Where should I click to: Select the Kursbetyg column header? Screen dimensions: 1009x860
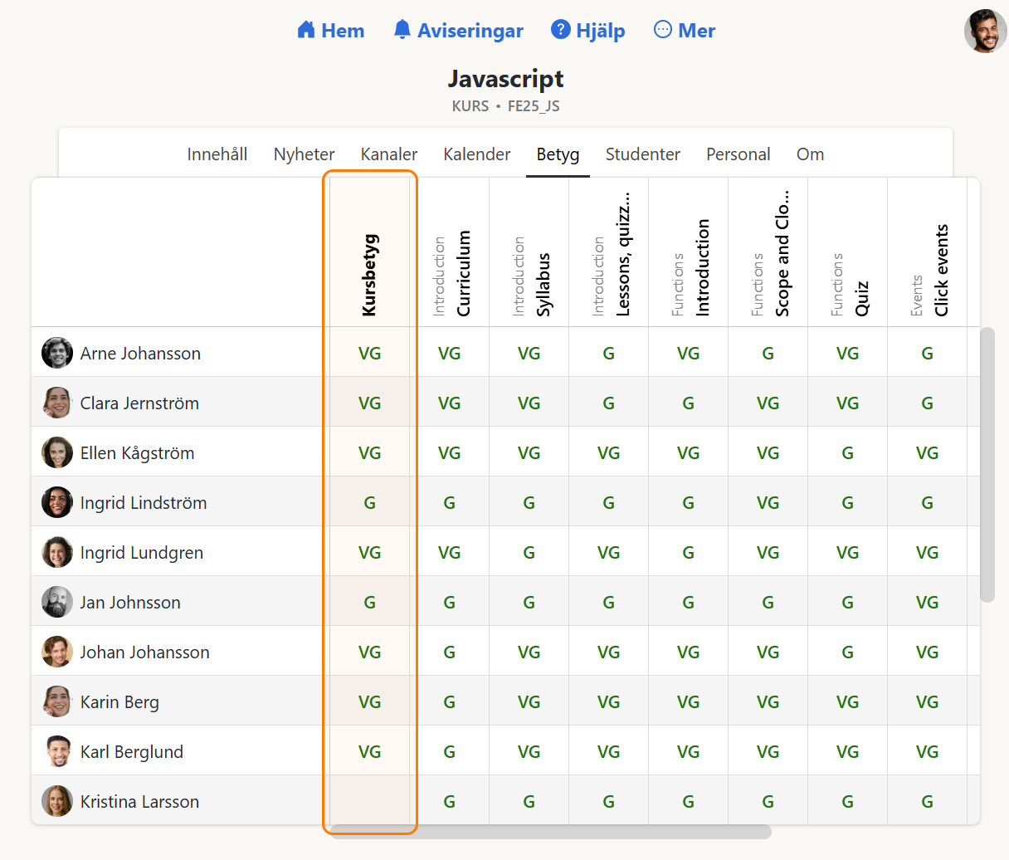370,274
